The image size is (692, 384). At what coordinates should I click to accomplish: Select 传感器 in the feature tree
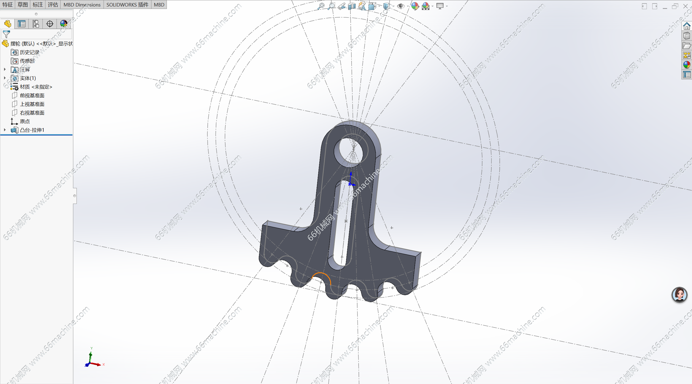[x=23, y=61]
